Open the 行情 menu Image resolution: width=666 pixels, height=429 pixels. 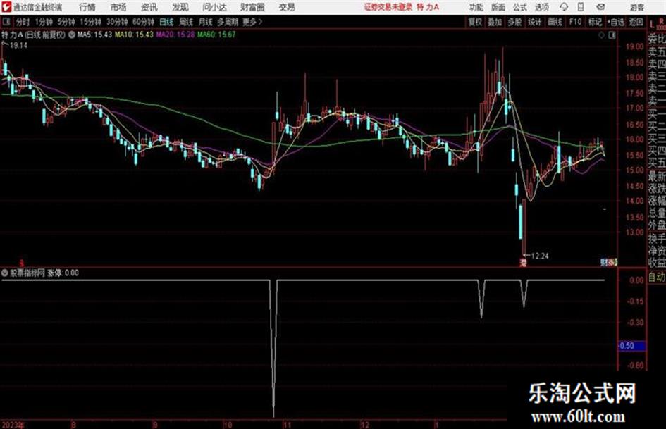tap(87, 7)
